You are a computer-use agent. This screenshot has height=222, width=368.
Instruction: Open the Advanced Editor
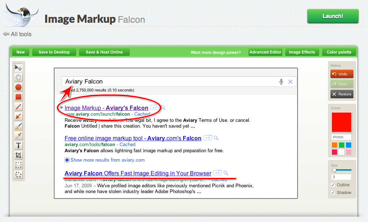[x=265, y=52]
